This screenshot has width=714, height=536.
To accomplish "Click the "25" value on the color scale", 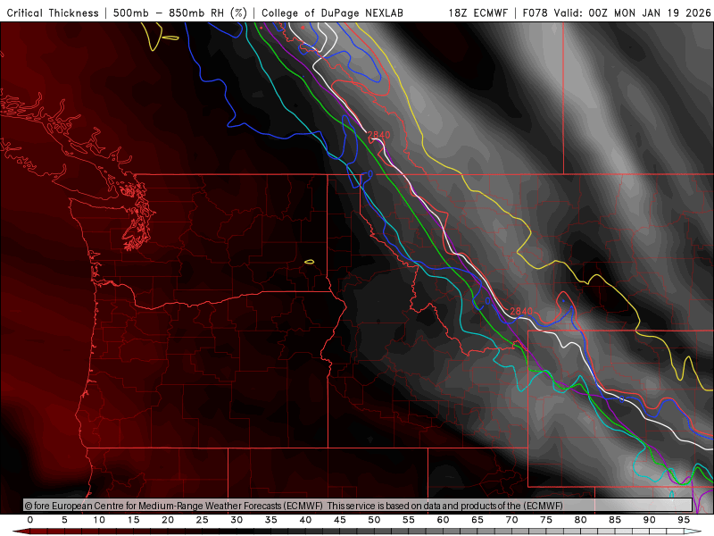I will [x=203, y=520].
